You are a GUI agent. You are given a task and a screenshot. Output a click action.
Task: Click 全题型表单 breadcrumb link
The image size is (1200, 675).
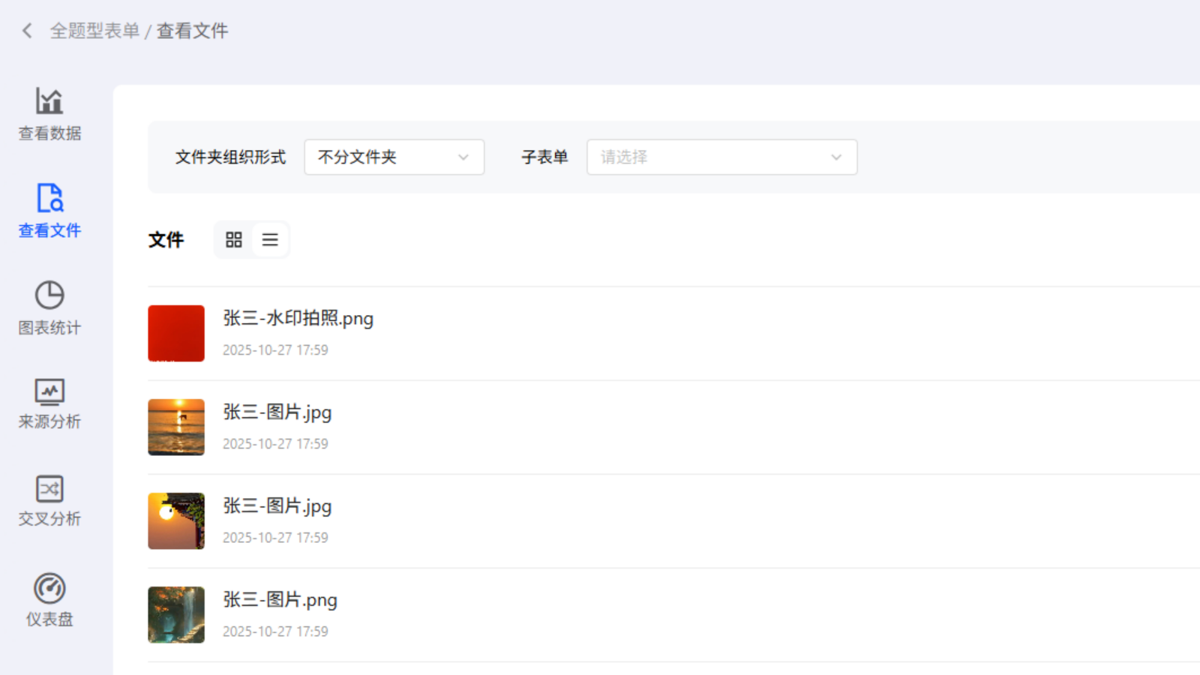(x=94, y=31)
